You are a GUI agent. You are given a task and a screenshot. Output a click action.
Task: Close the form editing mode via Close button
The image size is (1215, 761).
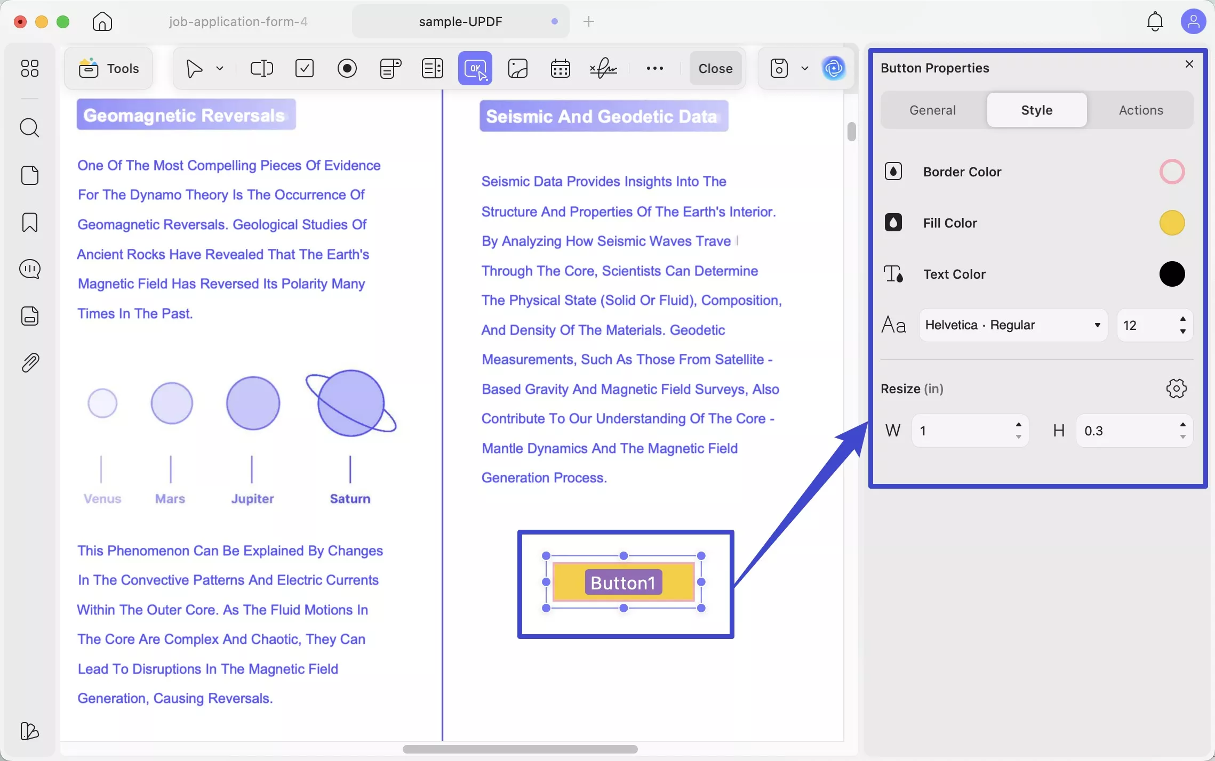coord(715,68)
